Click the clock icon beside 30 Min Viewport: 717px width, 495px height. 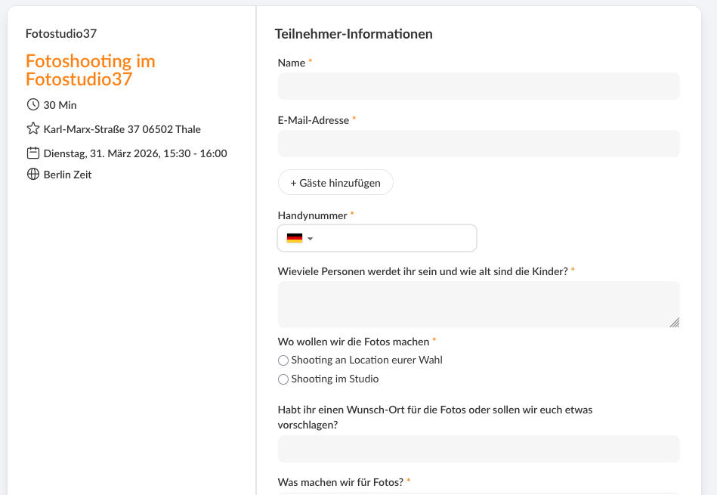(x=32, y=104)
